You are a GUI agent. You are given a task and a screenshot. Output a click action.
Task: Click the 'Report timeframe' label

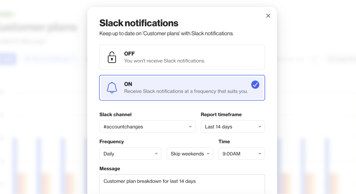point(221,114)
